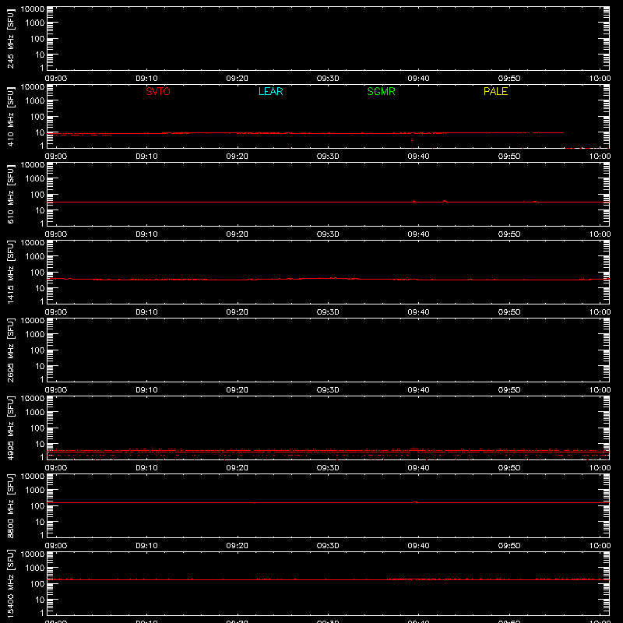Select the 610 MHz [SFU] axis title

pos(10,194)
